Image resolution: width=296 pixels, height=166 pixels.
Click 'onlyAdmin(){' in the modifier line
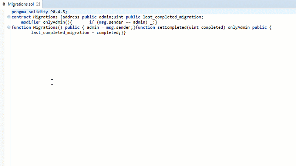(x=58, y=22)
